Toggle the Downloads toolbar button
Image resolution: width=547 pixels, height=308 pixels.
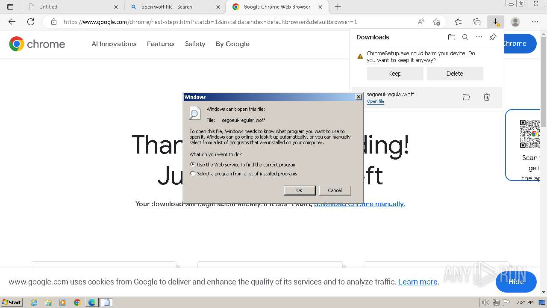tap(496, 22)
